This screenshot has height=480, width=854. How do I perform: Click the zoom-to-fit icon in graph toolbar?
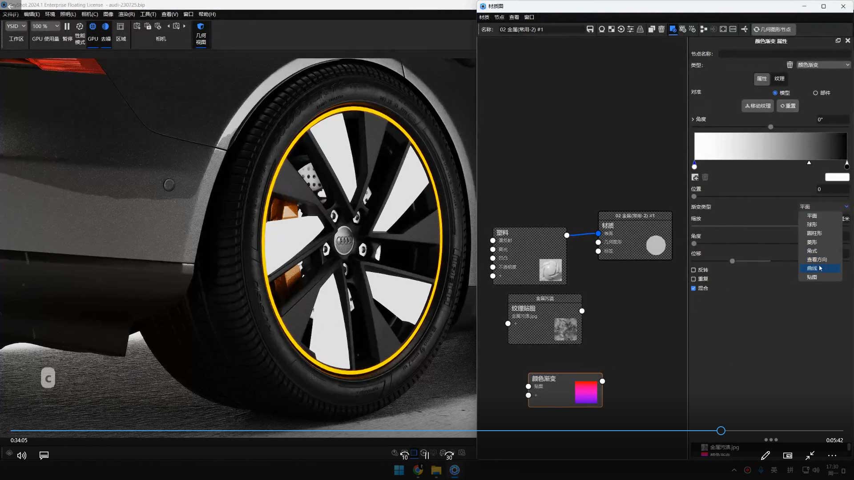pyautogui.click(x=723, y=29)
